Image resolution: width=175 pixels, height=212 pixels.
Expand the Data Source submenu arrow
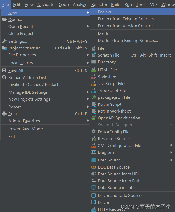[171, 160]
